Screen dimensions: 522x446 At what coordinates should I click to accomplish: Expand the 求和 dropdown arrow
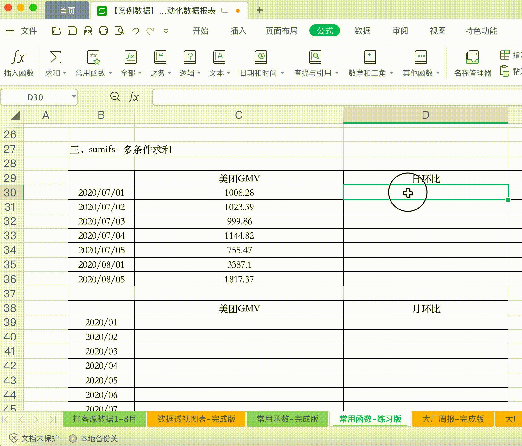[65, 73]
